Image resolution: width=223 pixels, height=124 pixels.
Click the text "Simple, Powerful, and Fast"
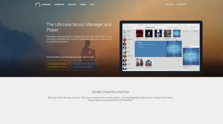(110, 92)
